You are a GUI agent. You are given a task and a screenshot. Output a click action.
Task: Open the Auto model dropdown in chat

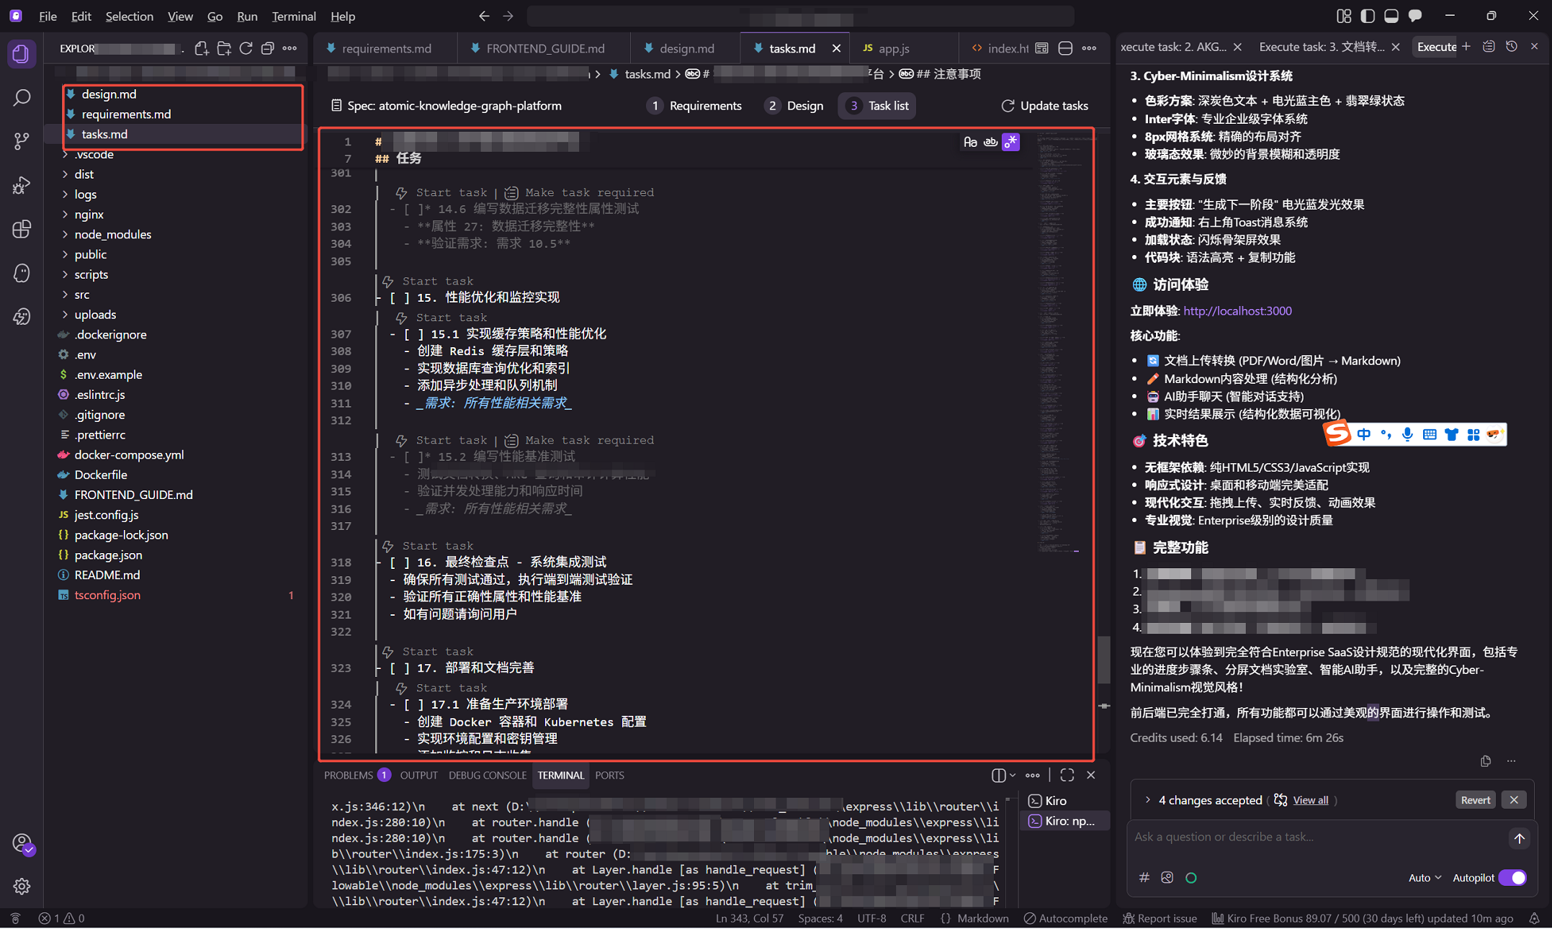point(1424,878)
